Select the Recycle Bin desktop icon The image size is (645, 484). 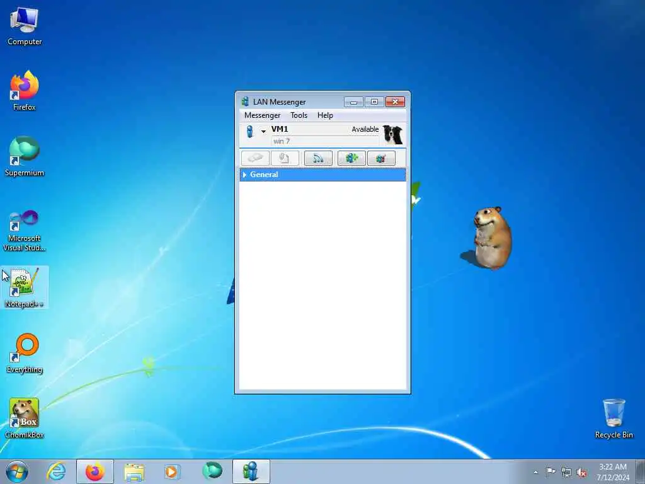[614, 418]
